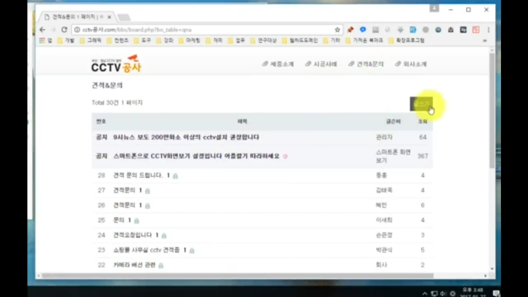Open the Chrome three-dot menu
This screenshot has width=528, height=297.
point(488,30)
